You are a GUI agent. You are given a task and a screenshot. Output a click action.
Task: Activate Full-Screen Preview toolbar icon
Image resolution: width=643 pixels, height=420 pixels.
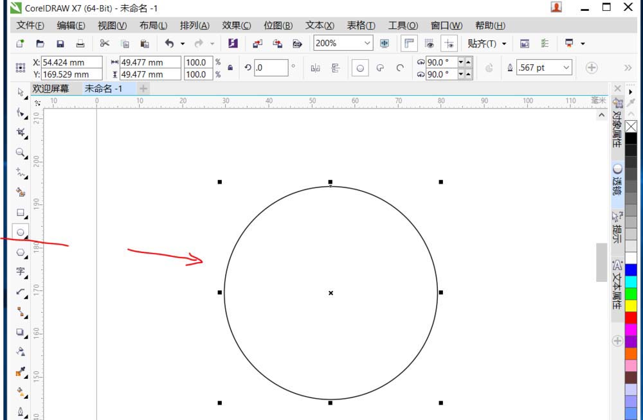[x=385, y=43]
